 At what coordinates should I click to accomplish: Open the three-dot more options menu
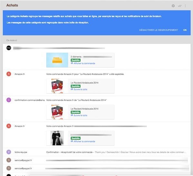pyautogui.click(x=185, y=6)
